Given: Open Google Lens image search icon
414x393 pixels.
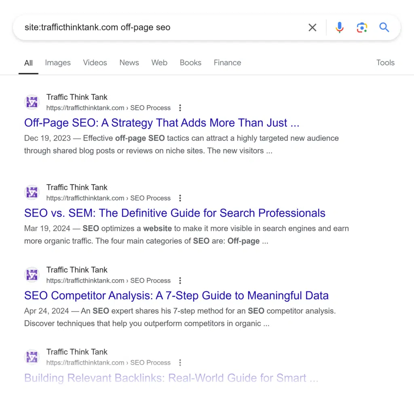Looking at the screenshot, I should (362, 28).
